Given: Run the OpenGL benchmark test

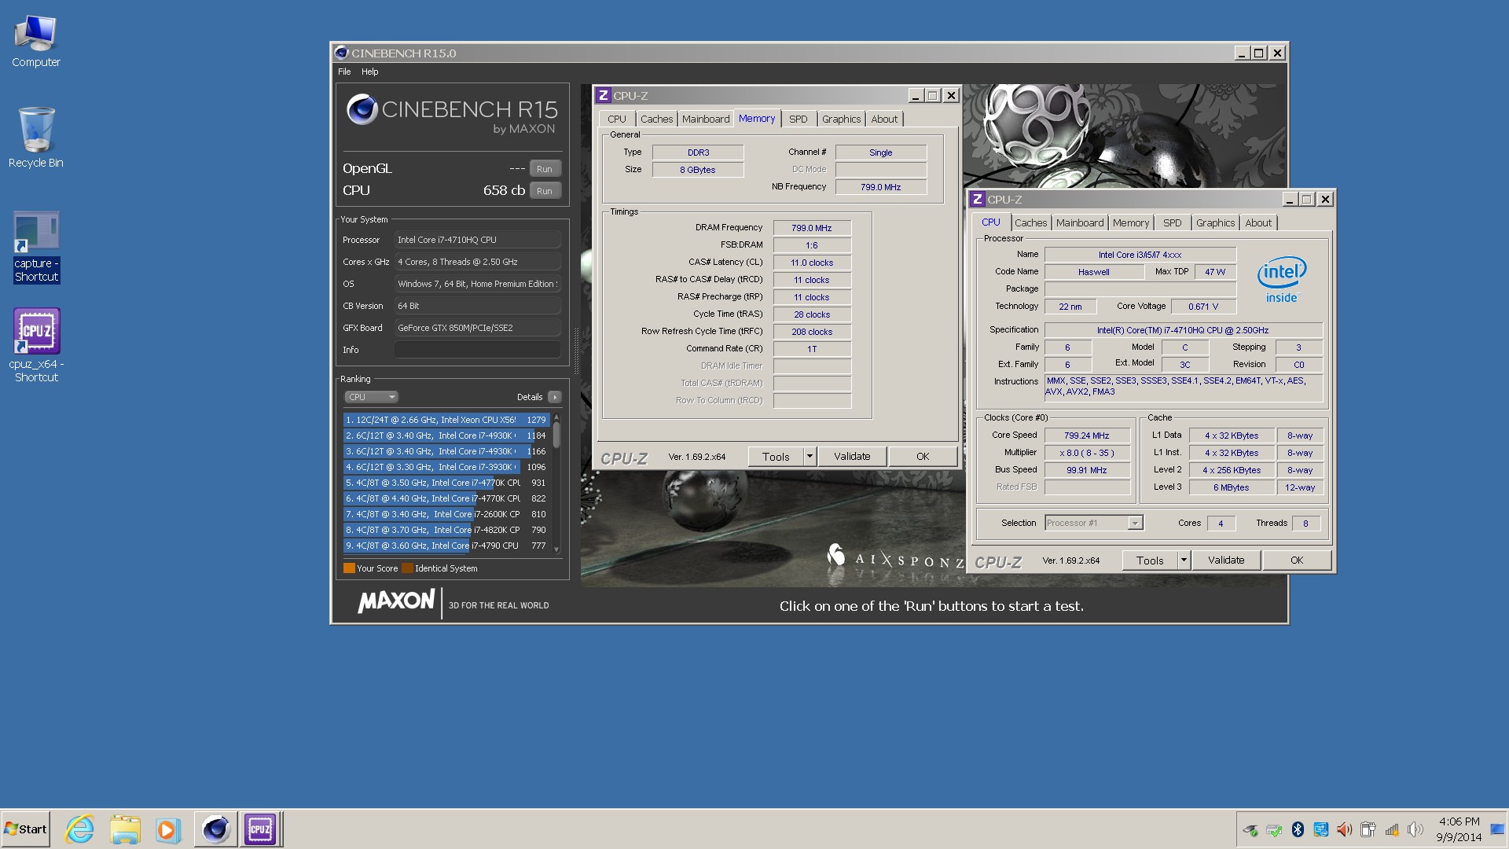Looking at the screenshot, I should (x=545, y=168).
